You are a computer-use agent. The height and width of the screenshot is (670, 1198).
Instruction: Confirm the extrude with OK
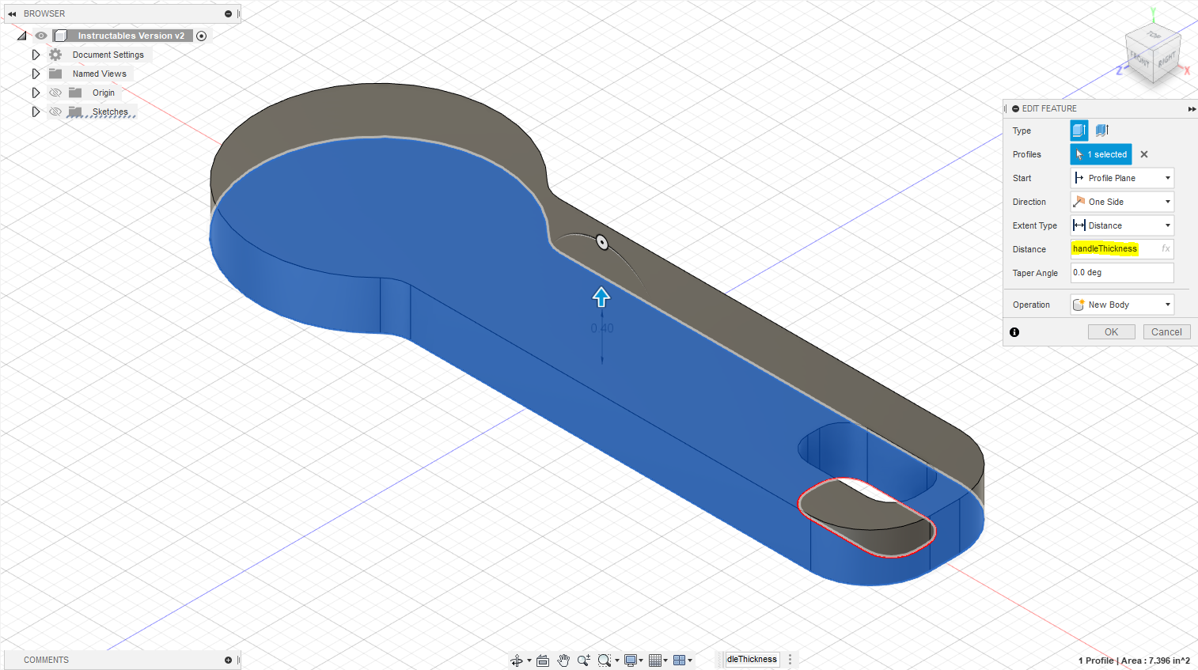coord(1111,331)
